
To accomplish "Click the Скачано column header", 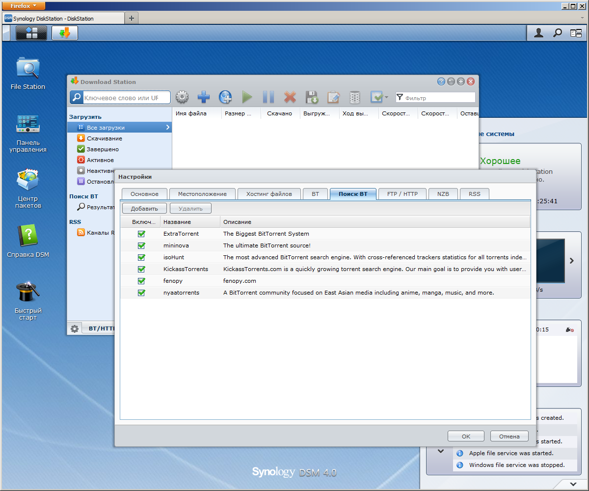I will click(x=280, y=113).
